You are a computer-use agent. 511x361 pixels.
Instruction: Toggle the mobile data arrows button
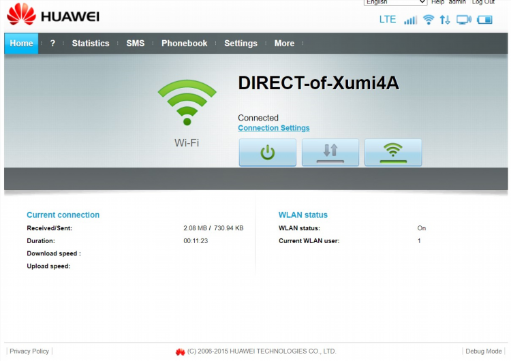click(x=330, y=152)
